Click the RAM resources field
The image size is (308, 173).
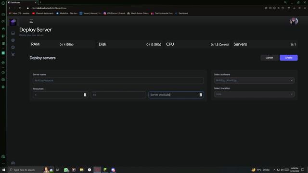(60, 95)
